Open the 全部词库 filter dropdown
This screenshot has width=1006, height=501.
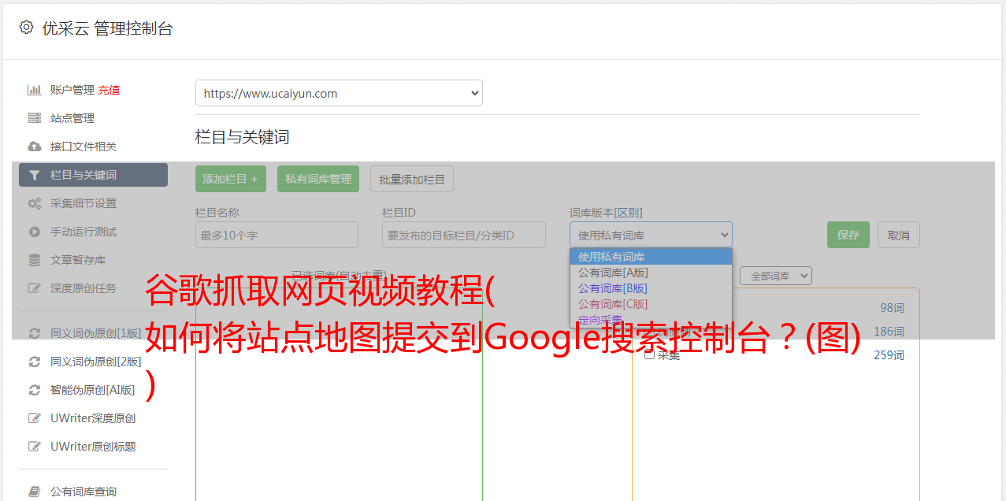coord(775,276)
